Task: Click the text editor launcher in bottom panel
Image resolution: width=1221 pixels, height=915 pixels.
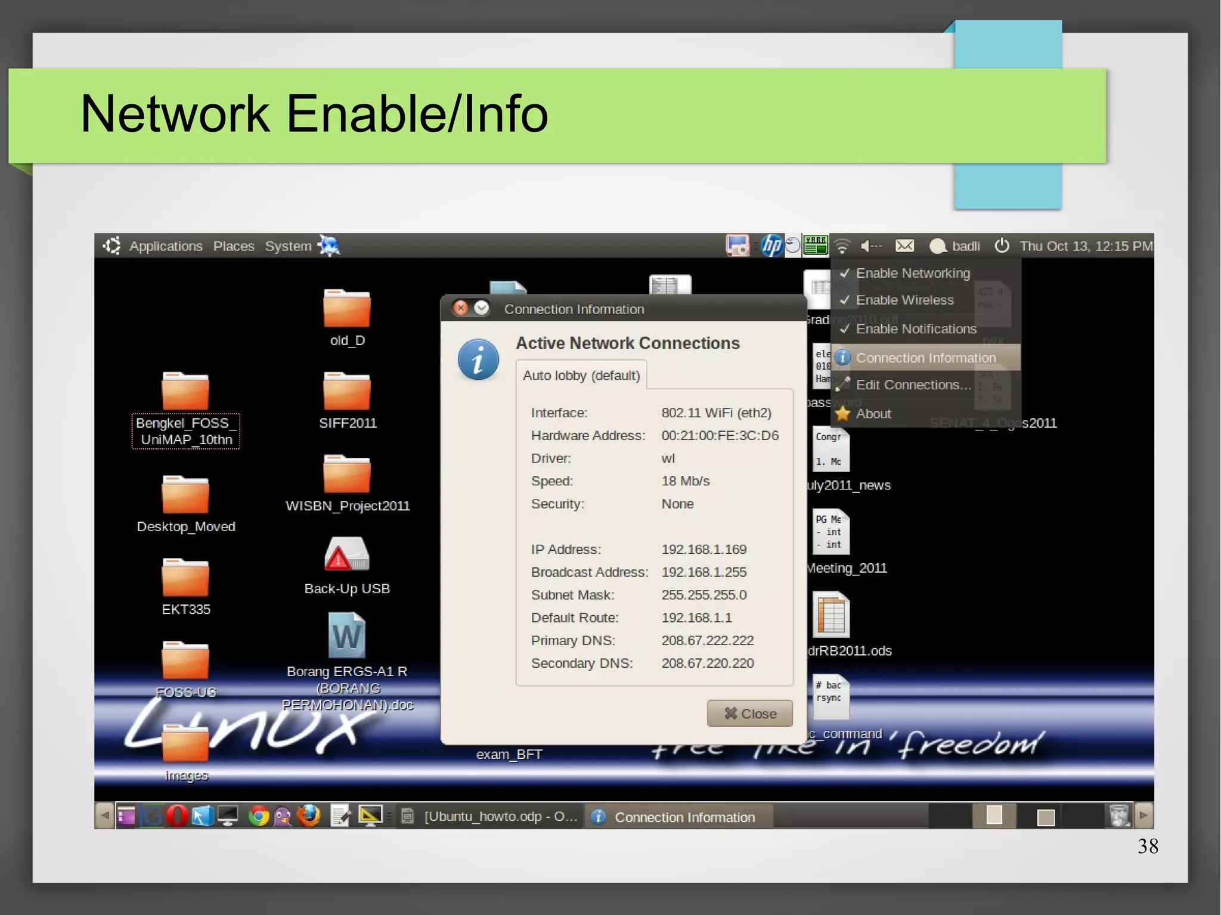Action: [x=340, y=815]
